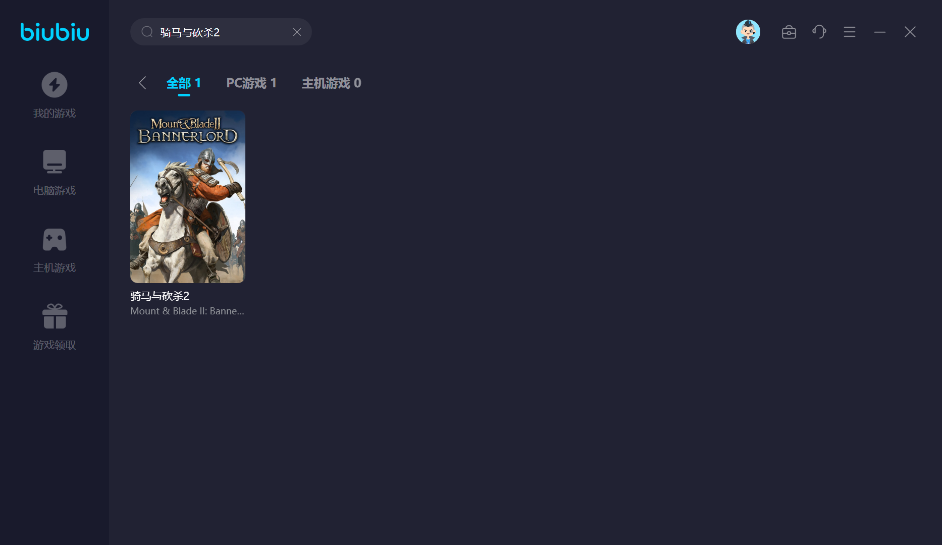
Task: Go back using the left chevron arrow
Action: 142,83
